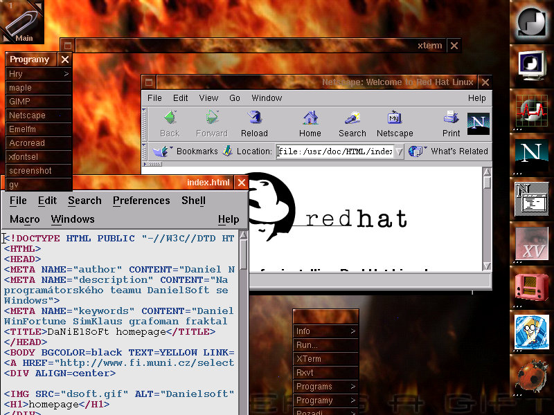Open the File menu in Netscape

(154, 98)
